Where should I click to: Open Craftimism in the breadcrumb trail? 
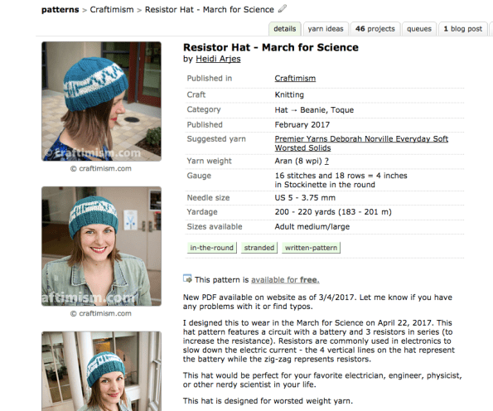coord(112,10)
